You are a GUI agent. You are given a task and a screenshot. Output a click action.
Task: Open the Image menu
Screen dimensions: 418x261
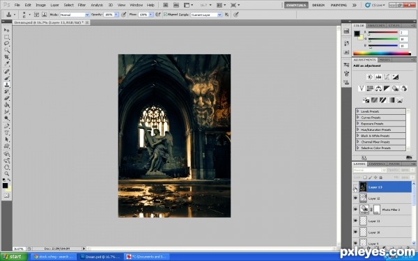(x=41, y=5)
